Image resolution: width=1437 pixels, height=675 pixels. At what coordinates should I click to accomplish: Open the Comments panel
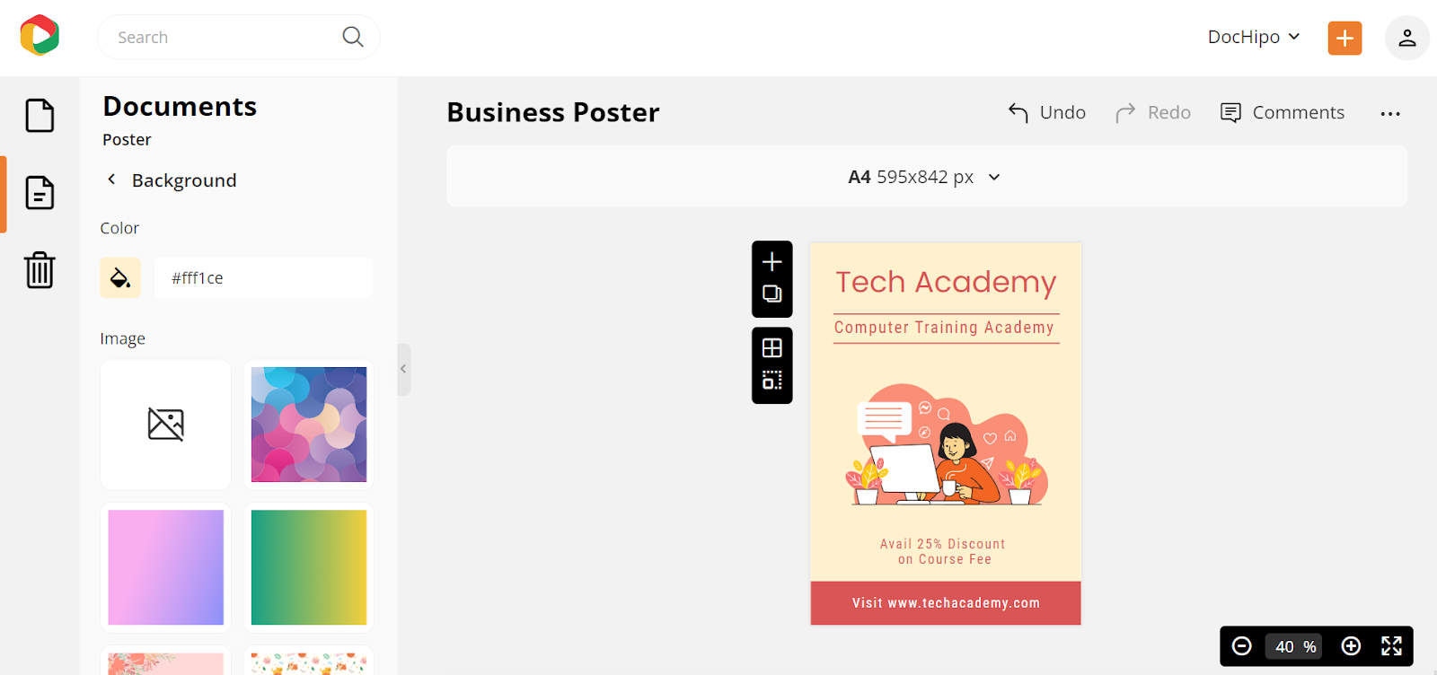[x=1283, y=113]
